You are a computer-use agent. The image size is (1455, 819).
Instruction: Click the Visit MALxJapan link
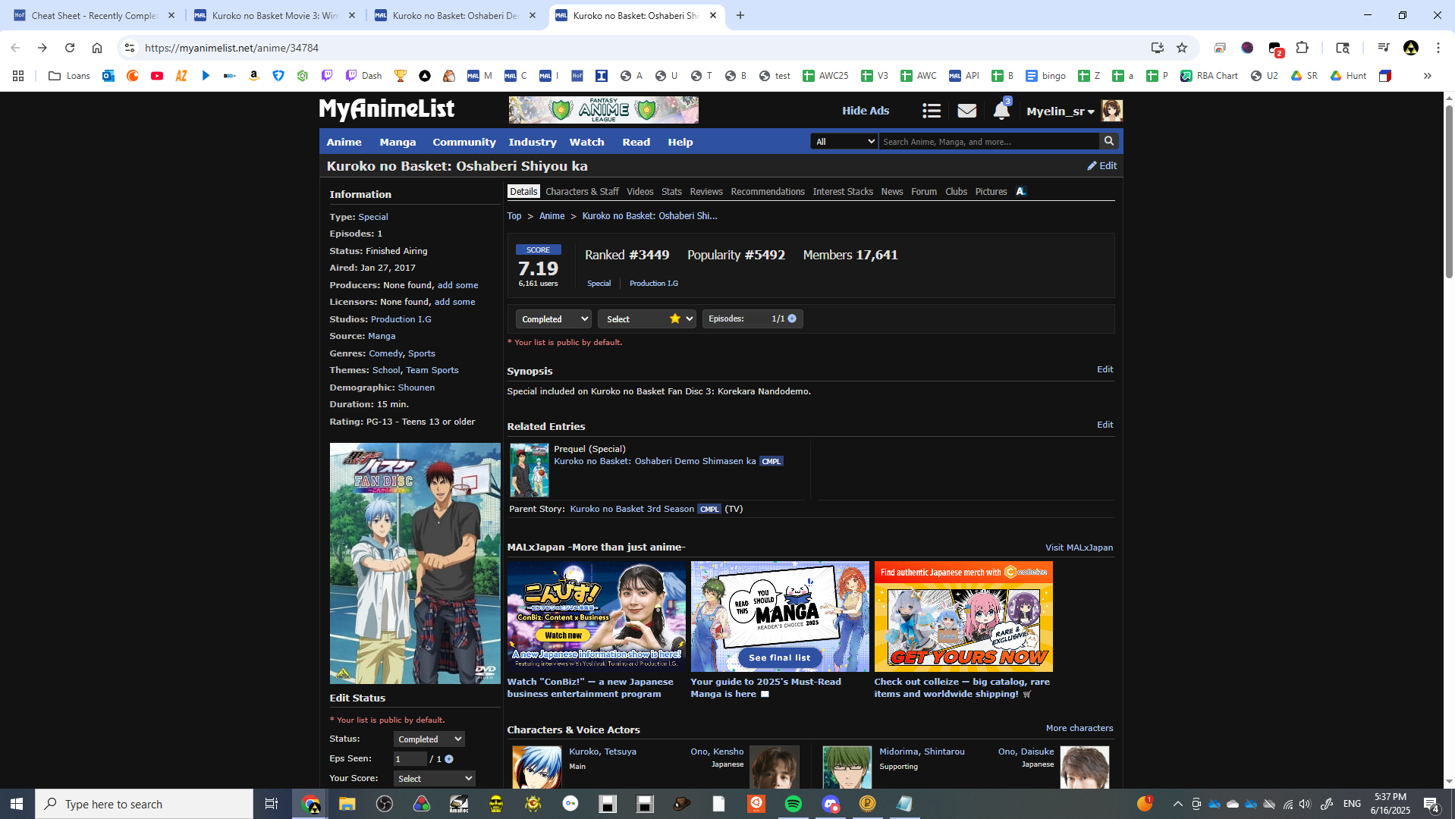click(1079, 548)
